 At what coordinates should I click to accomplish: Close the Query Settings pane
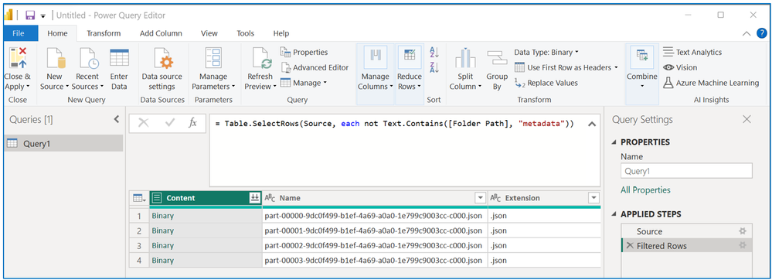[x=747, y=119]
